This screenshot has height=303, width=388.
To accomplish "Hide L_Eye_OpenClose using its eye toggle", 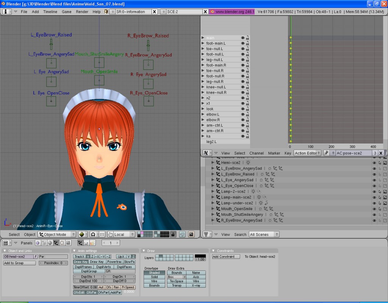I will [374, 185].
